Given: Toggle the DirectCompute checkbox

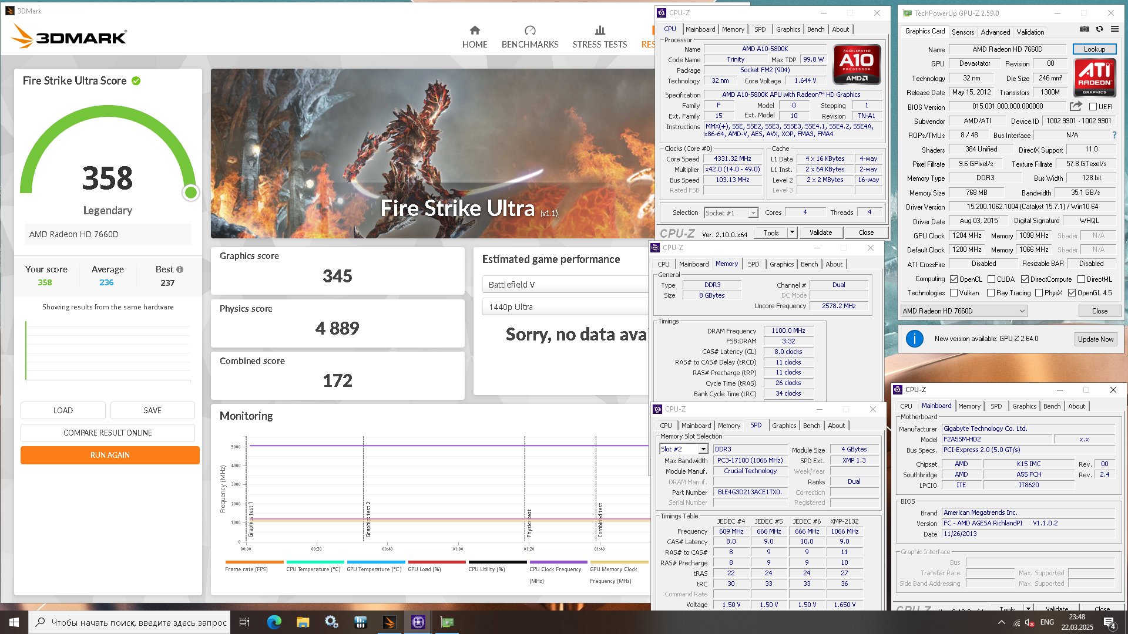Looking at the screenshot, I should point(1025,279).
